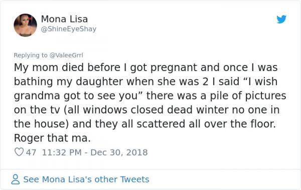Select the tweet body text paragraph
Image resolution: width=301 pixels, height=190 pixels.
tap(150, 102)
